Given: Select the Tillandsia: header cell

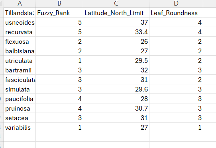Looking at the screenshot, I should tap(20, 13).
